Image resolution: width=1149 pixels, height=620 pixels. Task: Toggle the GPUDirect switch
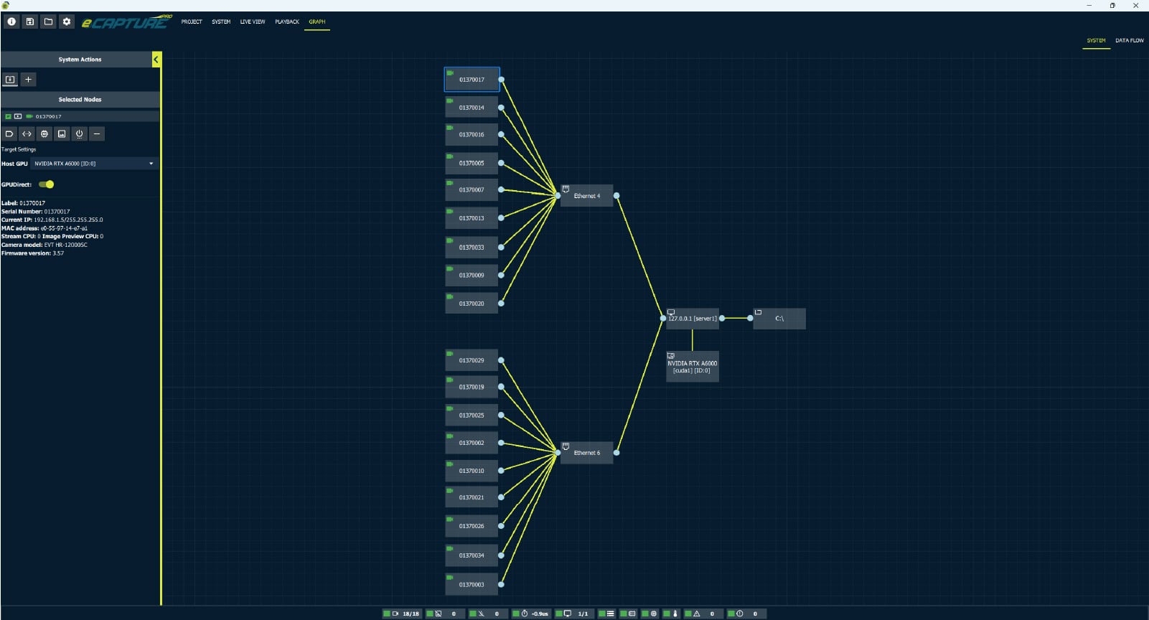[47, 184]
